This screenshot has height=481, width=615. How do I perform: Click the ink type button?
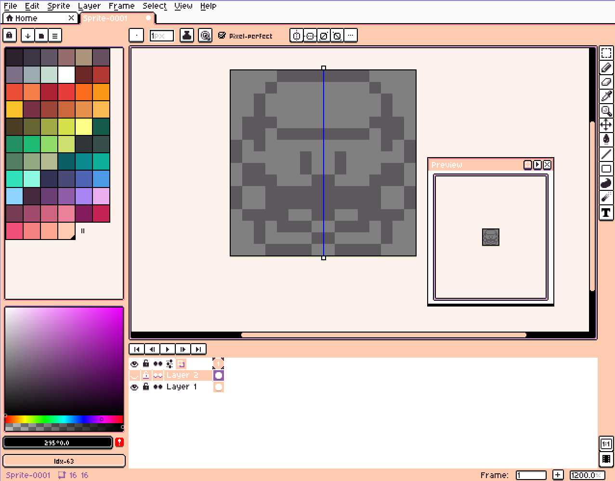[x=187, y=35]
